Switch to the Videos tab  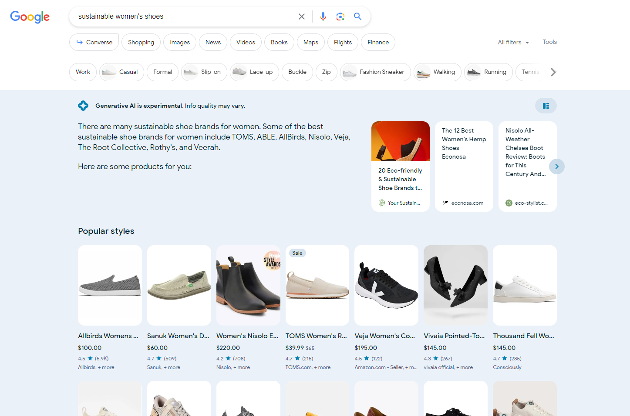pos(246,42)
